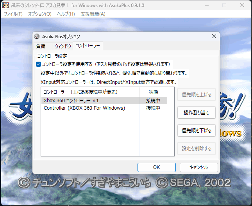Switch to the ウィンドウ tab
This screenshot has width=252, height=206.
coord(63,46)
